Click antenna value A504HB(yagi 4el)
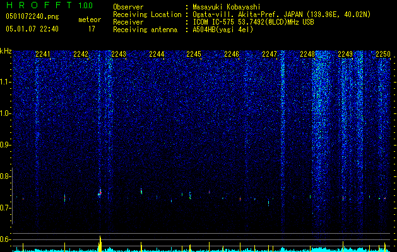The width and height of the screenshot is (397, 252). coord(223,30)
